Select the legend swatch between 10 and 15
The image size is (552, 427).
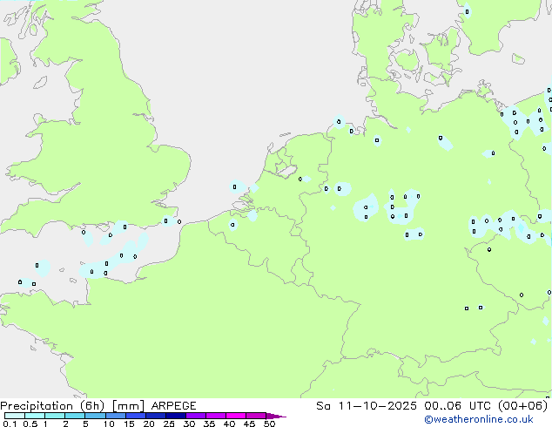coord(118,416)
